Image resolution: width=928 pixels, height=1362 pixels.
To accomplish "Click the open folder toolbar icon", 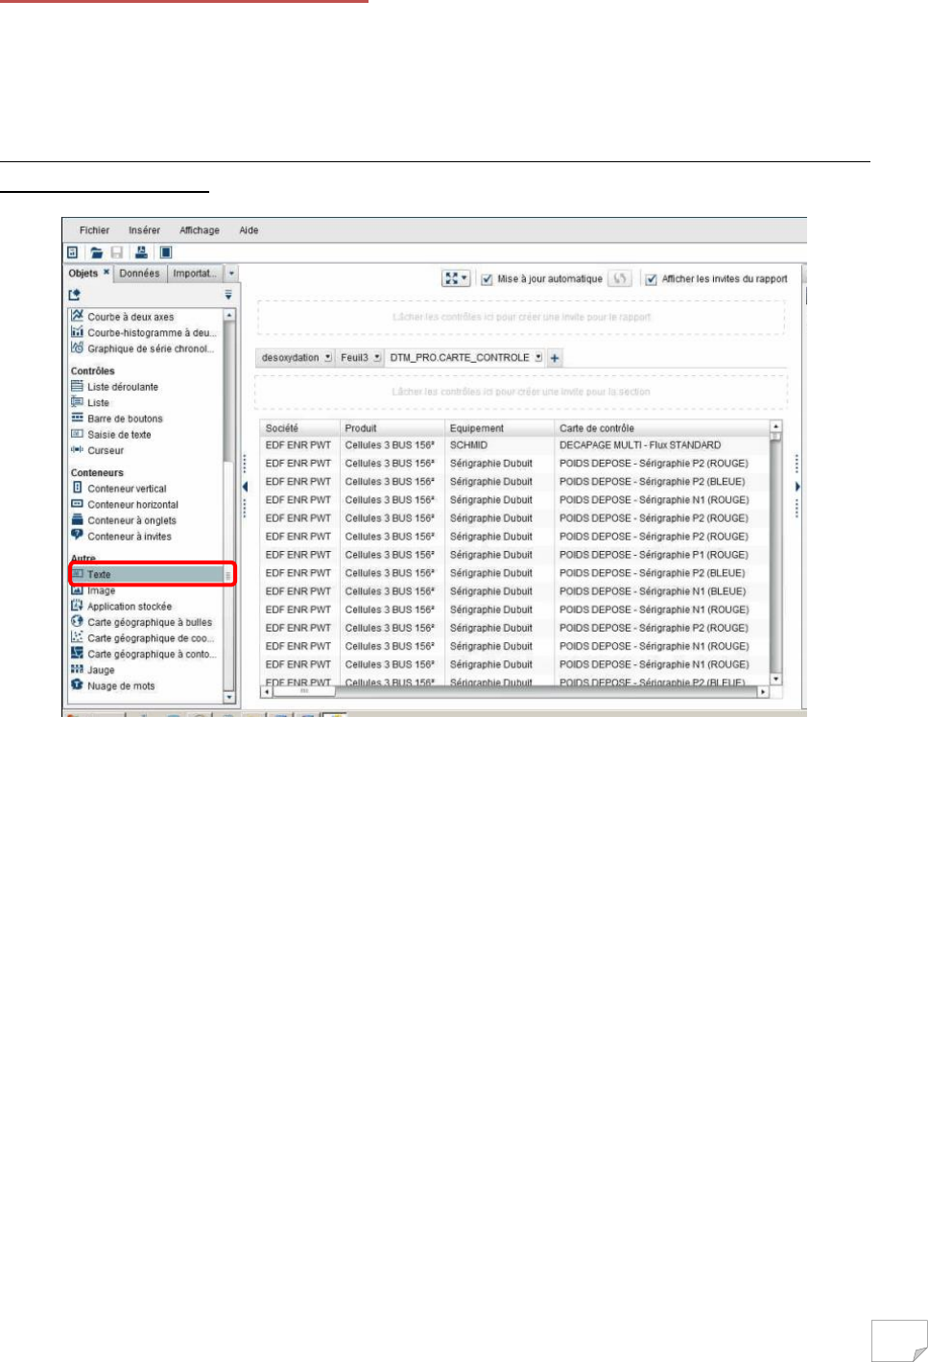I will [x=96, y=252].
